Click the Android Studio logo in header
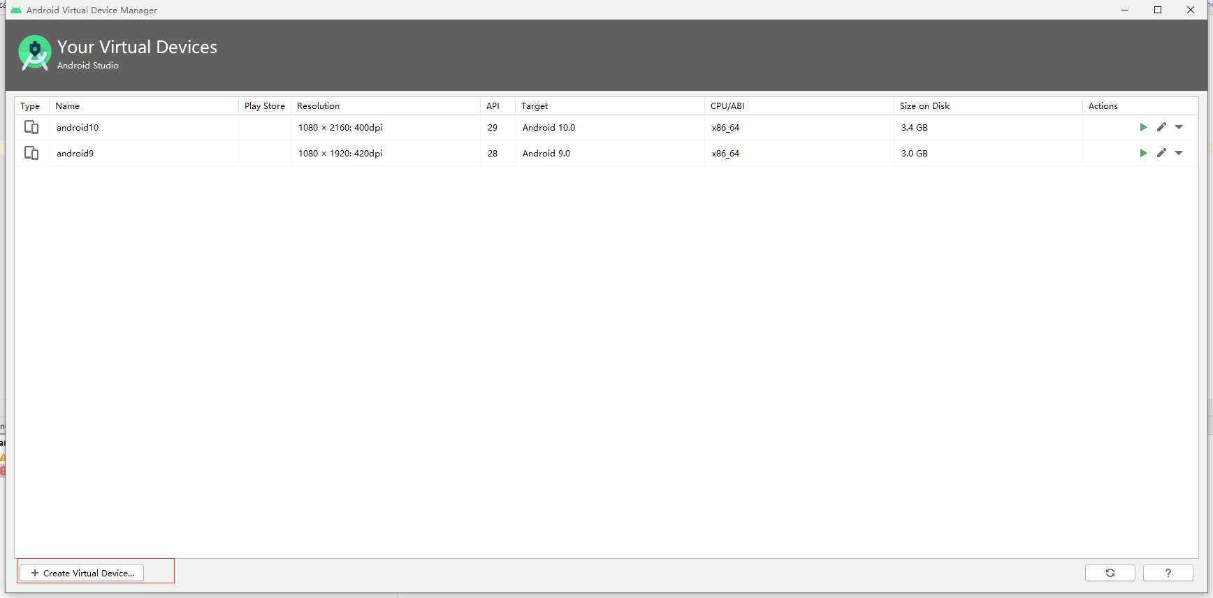 point(34,53)
